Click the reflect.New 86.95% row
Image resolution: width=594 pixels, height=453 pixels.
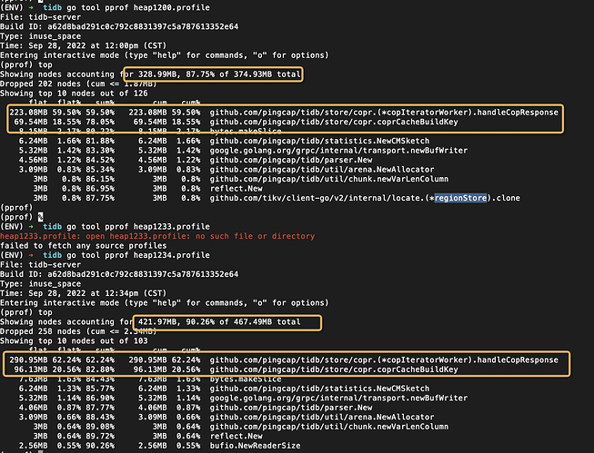(x=147, y=188)
